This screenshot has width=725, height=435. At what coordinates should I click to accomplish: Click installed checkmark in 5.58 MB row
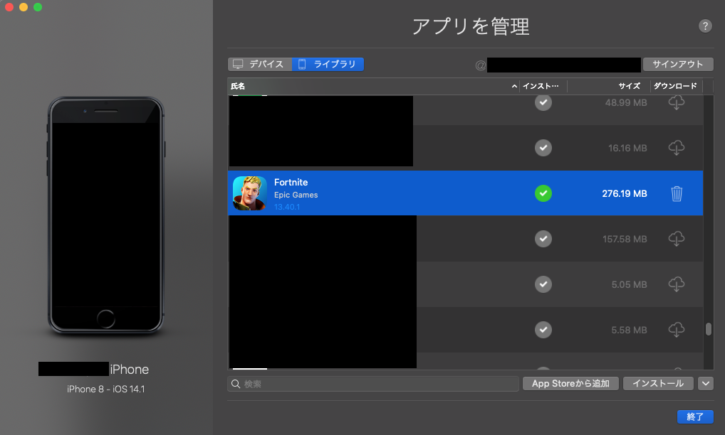tap(543, 329)
